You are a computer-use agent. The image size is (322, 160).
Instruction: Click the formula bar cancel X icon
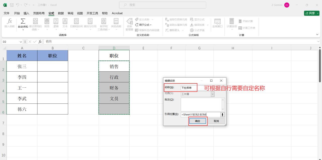[30, 42]
